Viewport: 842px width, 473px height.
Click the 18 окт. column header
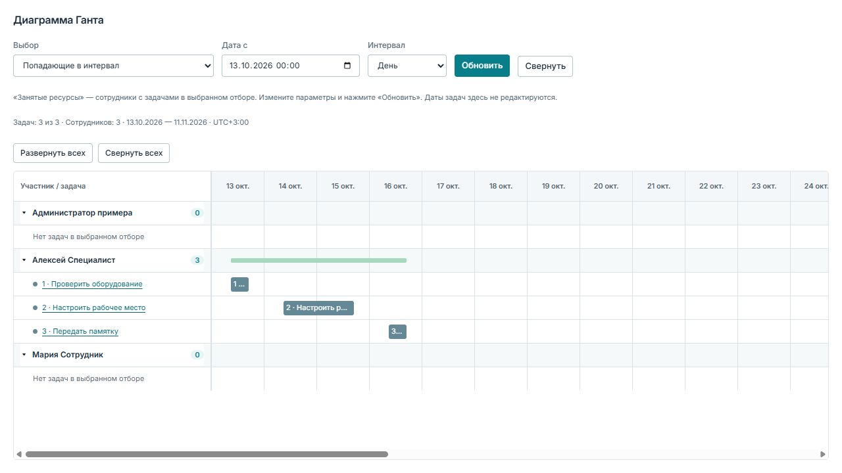[x=501, y=187]
